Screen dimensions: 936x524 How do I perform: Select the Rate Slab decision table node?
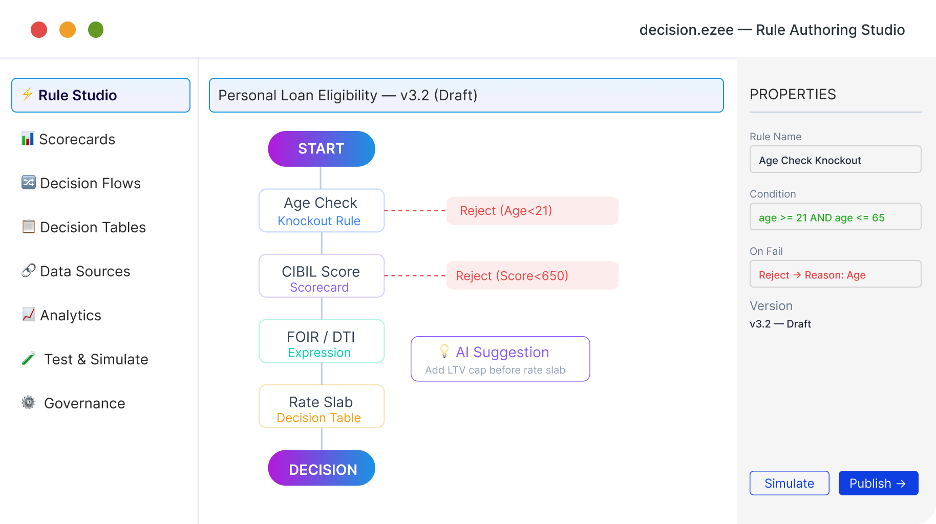(322, 406)
